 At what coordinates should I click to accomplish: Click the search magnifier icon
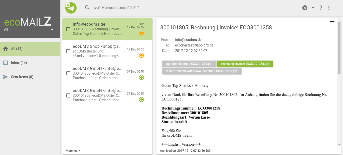pos(87,8)
